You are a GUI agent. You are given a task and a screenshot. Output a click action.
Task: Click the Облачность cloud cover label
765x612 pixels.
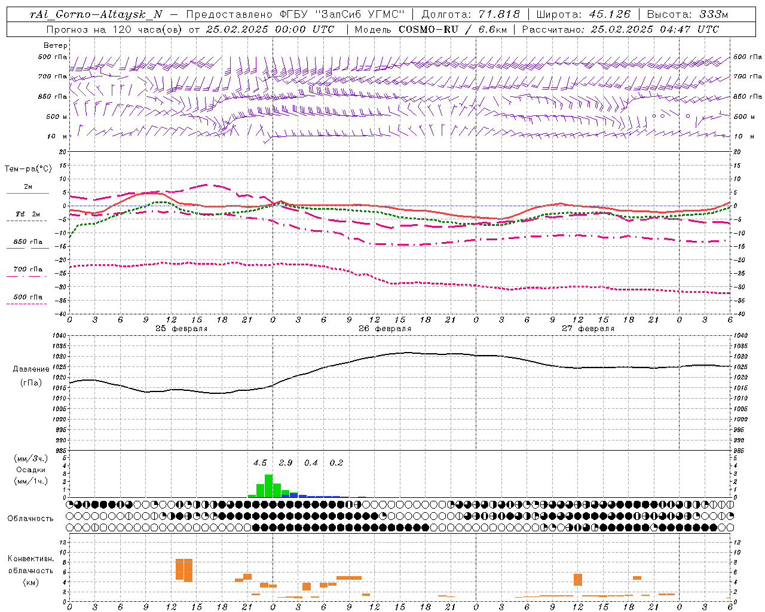click(30, 518)
